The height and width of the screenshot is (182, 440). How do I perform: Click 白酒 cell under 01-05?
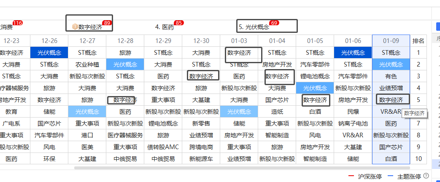point(315,112)
